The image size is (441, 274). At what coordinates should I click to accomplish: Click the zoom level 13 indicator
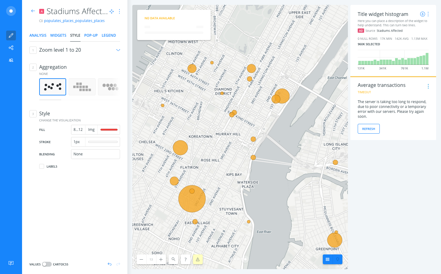pyautogui.click(x=151, y=259)
